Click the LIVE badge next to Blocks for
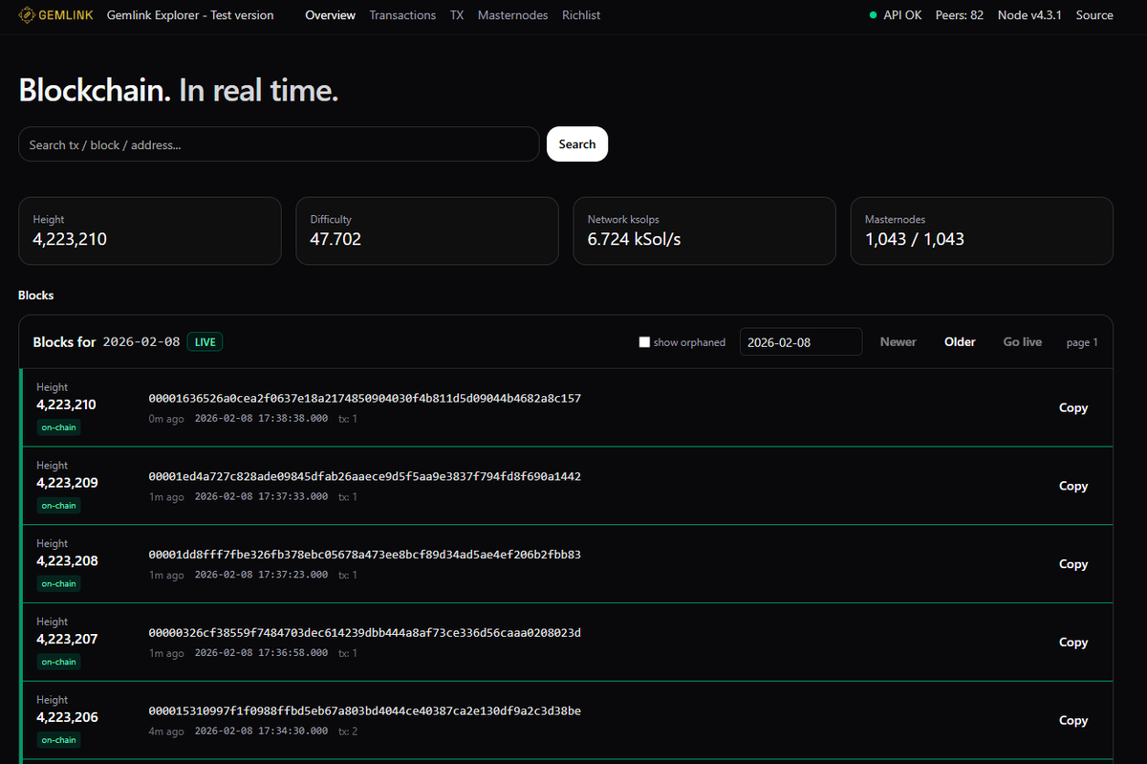Viewport: 1147px width, 764px height. pyautogui.click(x=205, y=341)
